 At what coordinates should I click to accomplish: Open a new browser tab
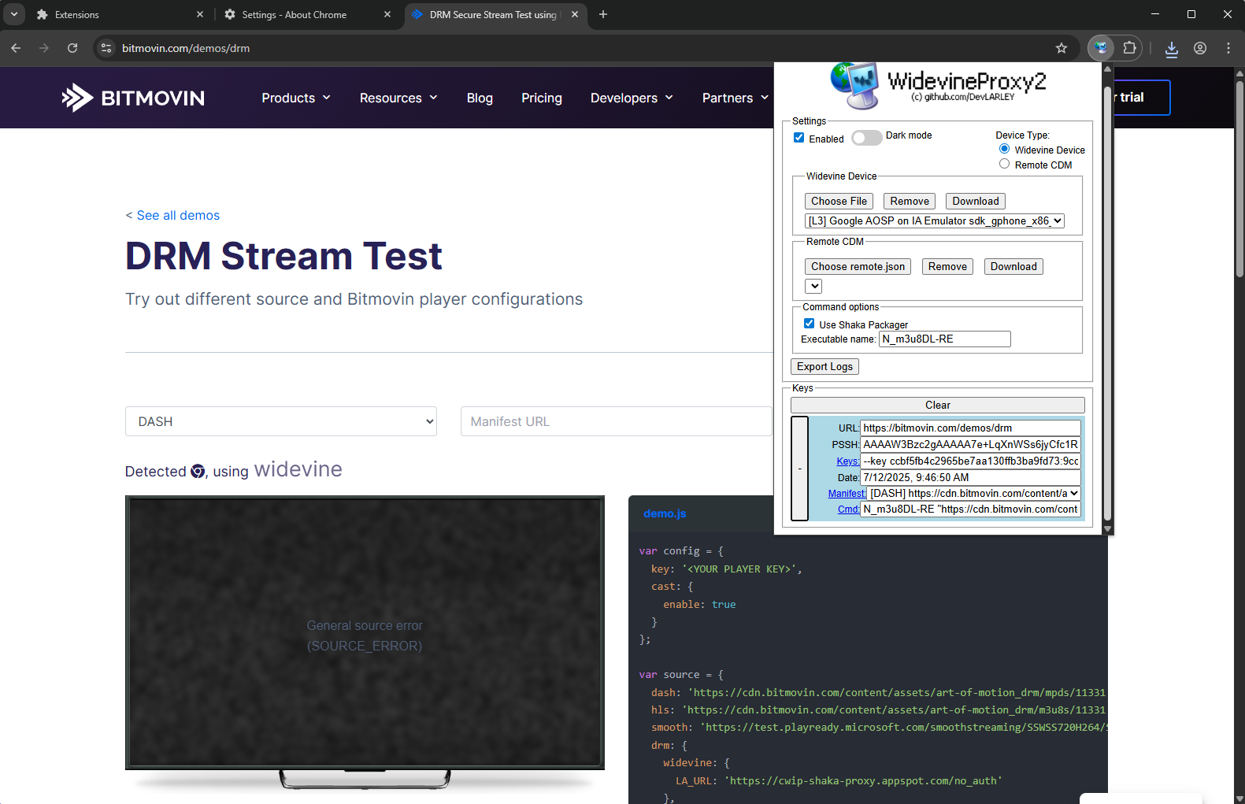603,14
